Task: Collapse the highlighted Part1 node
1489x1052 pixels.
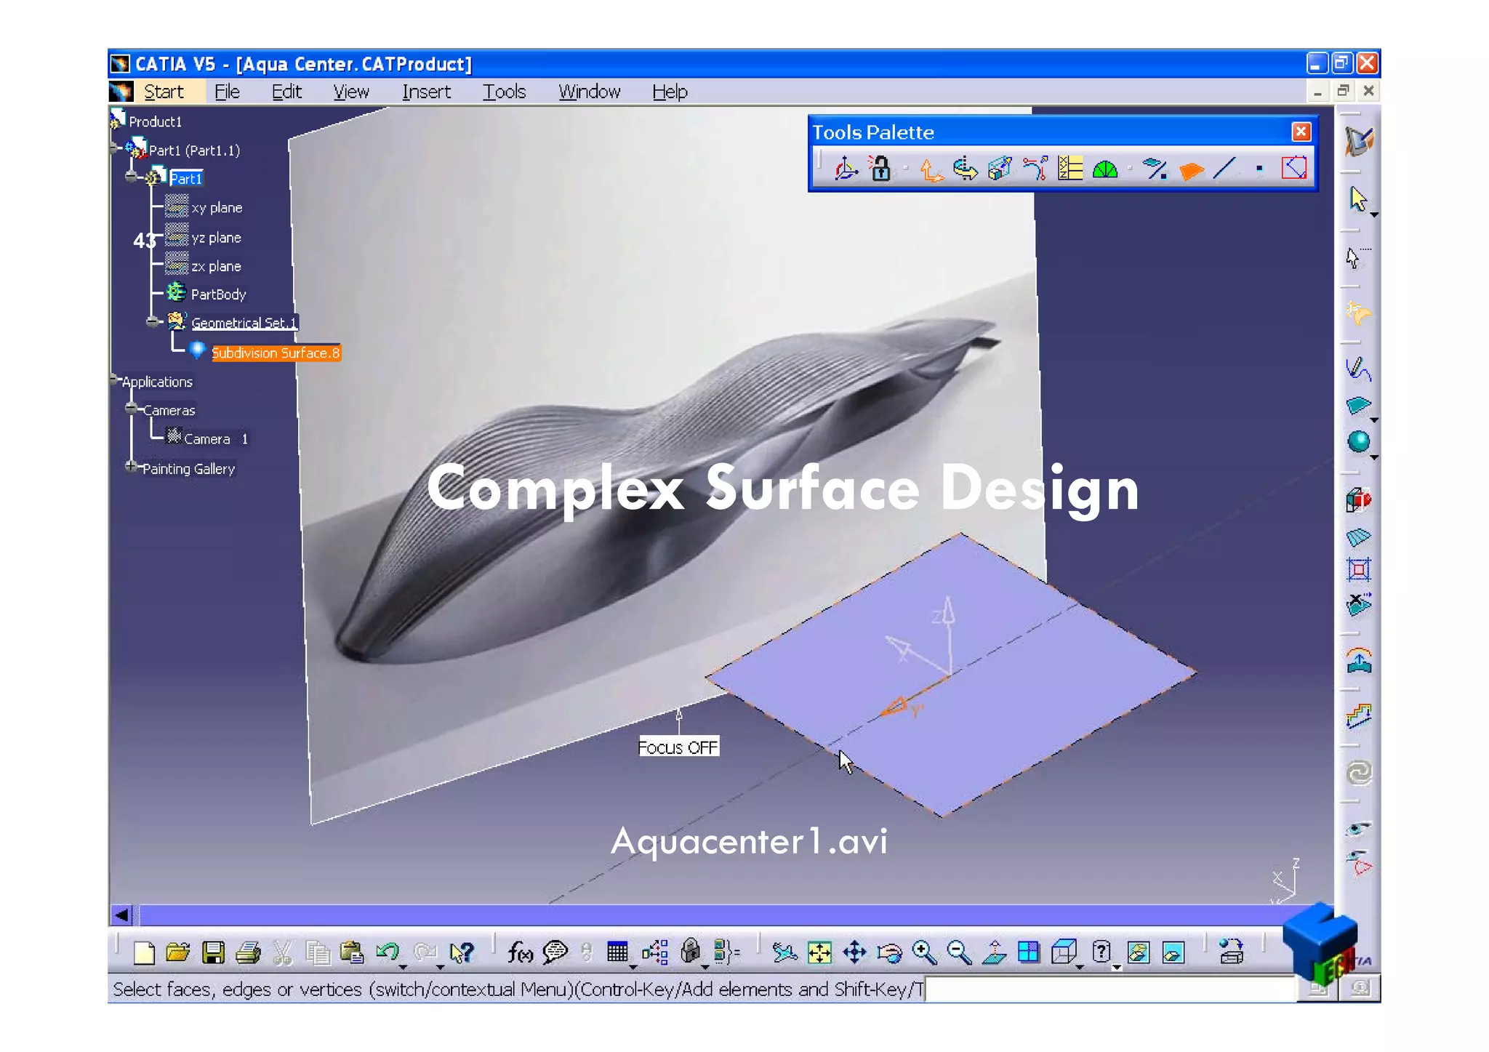Action: 131,177
